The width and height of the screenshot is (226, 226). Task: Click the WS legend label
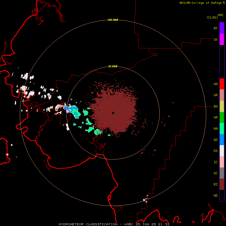pyautogui.click(x=216, y=140)
